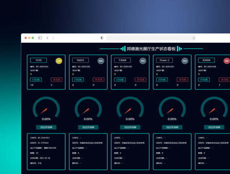Select the iTrans-S machine name label
230x174 pixels.
point(165,60)
